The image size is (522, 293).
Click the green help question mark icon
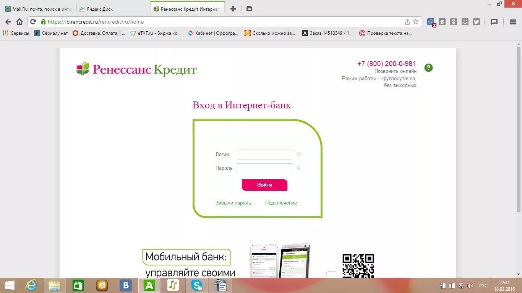coord(428,68)
